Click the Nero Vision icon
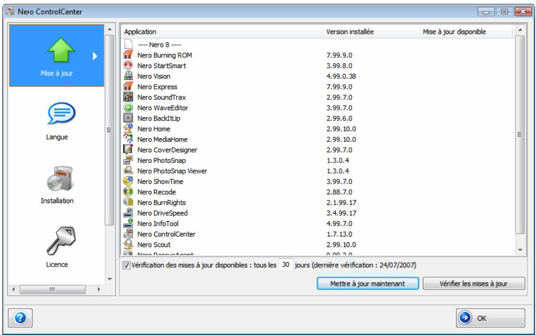The height and width of the screenshot is (335, 536). (x=128, y=76)
